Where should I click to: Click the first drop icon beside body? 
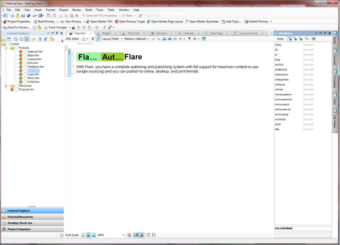(289, 39)
